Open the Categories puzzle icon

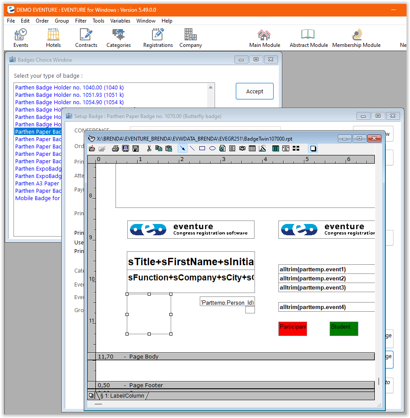pos(119,38)
